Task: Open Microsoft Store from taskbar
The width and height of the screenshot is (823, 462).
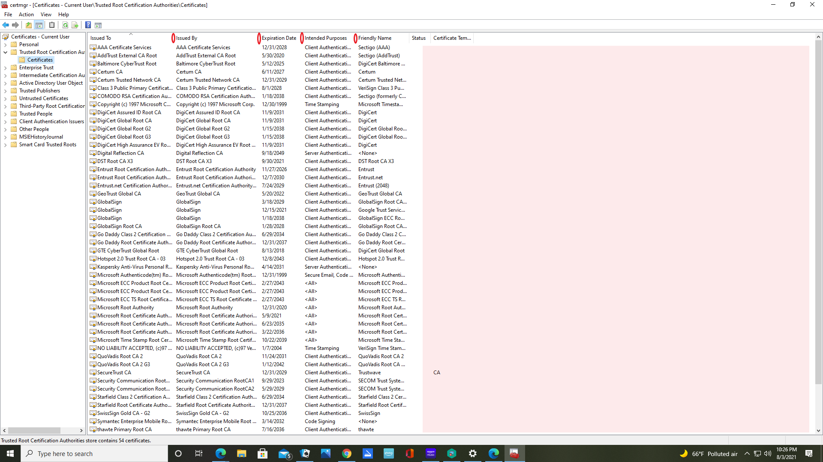Action: click(262, 453)
